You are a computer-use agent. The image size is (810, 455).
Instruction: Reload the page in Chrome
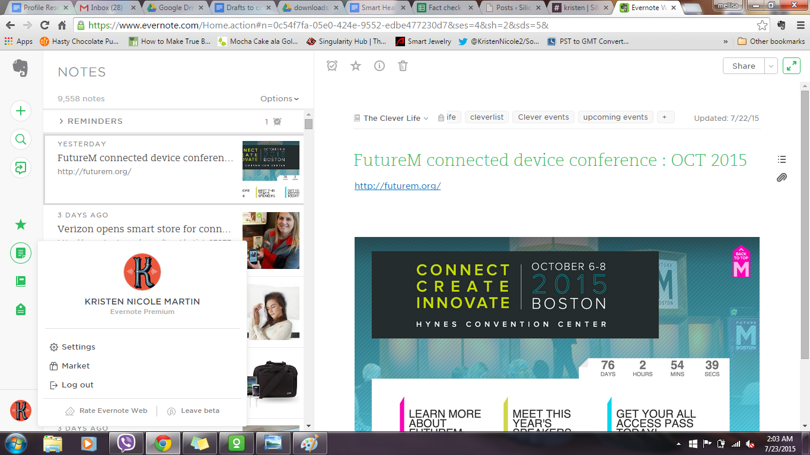tap(44, 25)
